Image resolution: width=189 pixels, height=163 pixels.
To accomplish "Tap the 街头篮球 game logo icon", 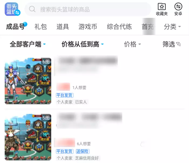I will pos(12,9).
